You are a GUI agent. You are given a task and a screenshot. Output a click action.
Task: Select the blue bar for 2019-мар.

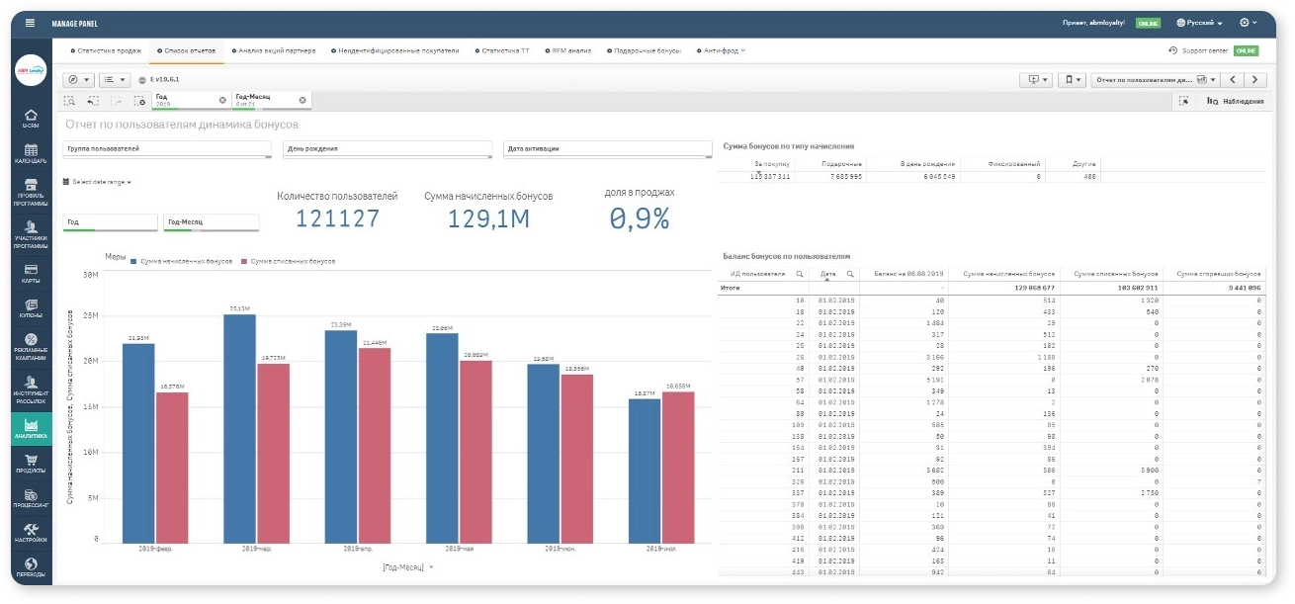click(x=239, y=428)
